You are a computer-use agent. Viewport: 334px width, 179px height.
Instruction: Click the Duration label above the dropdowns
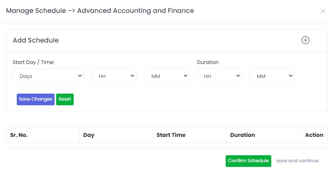coord(208,62)
